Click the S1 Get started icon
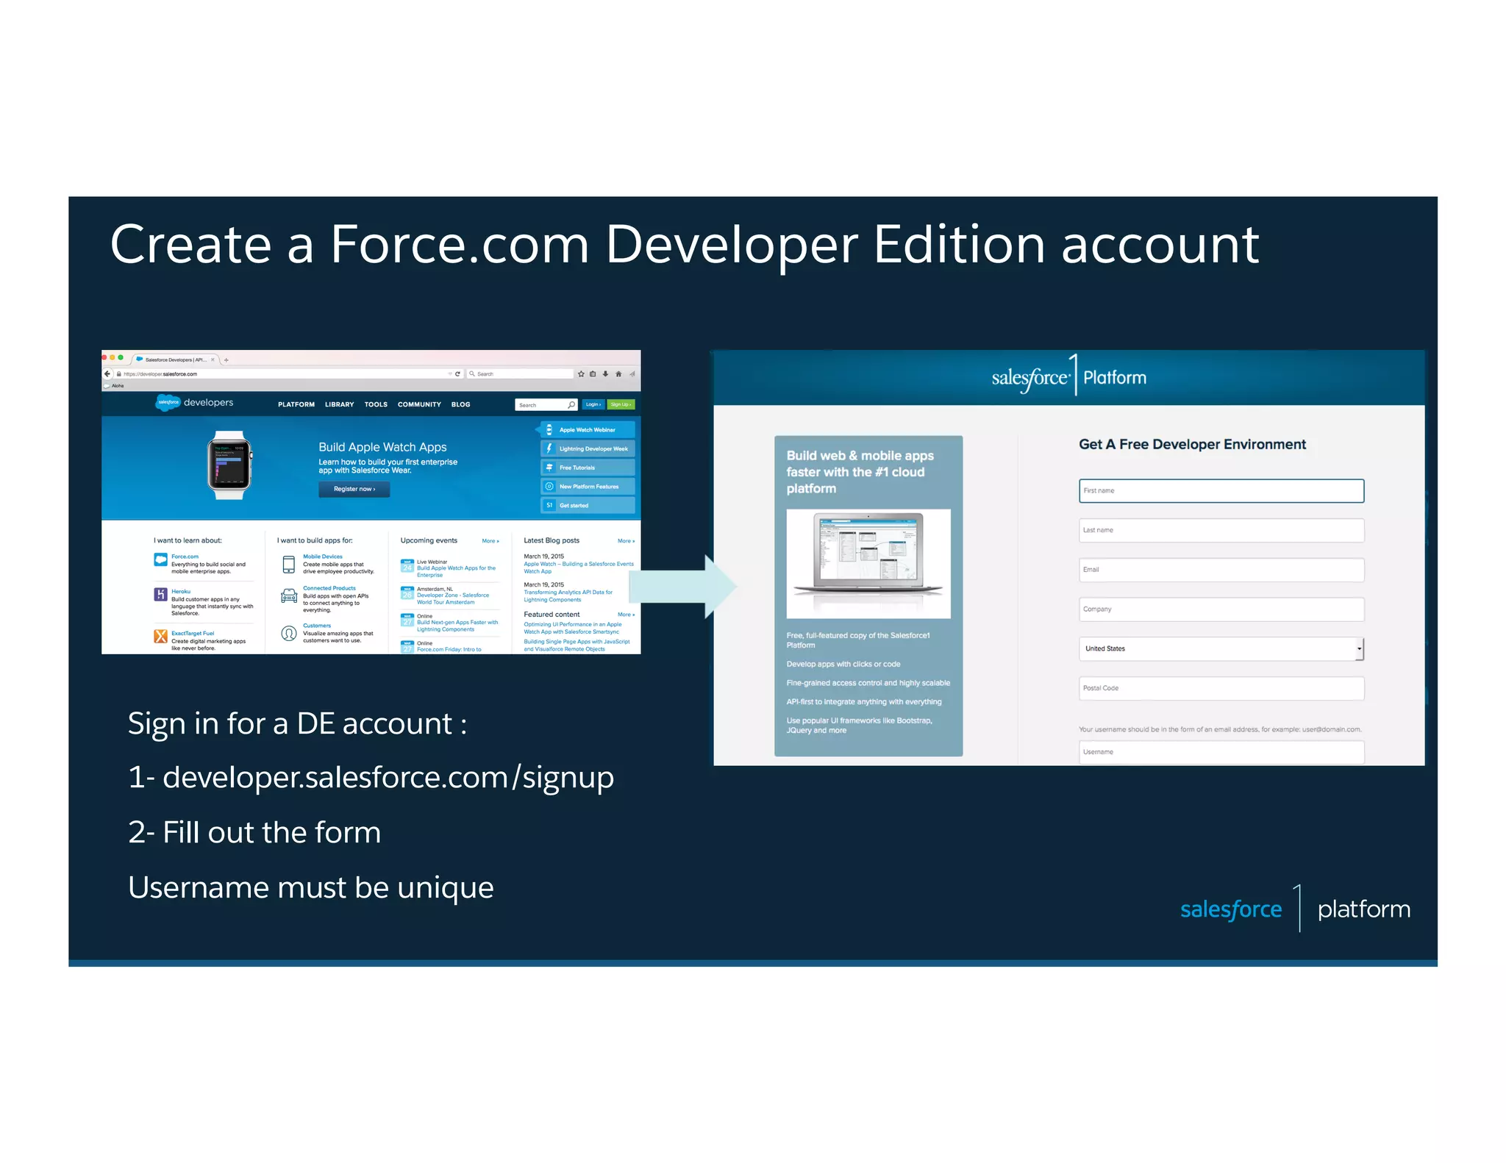The width and height of the screenshot is (1506, 1163). tap(549, 505)
